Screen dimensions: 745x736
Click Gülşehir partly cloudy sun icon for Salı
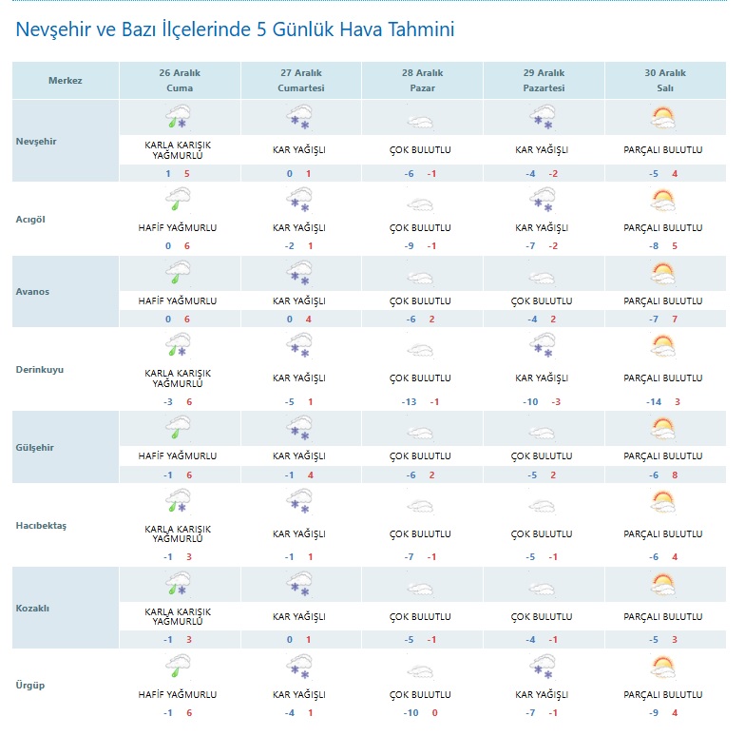[x=663, y=430]
